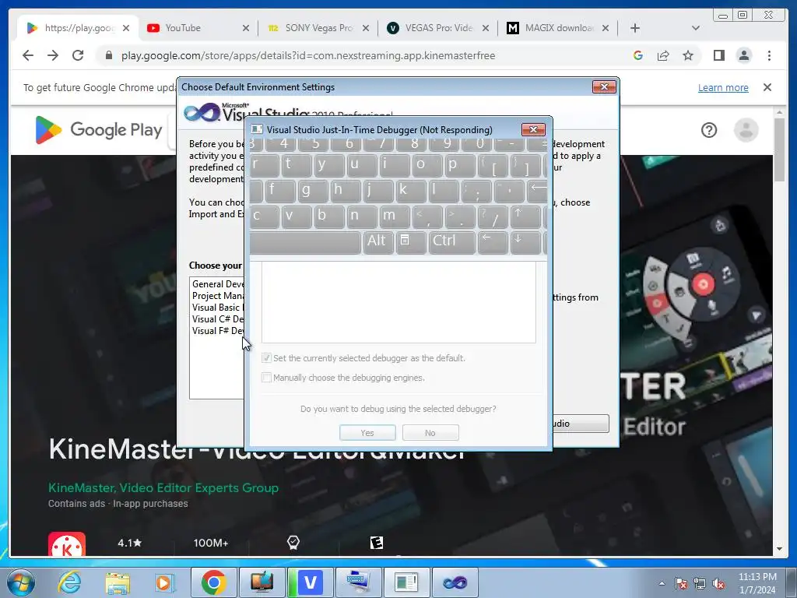The image size is (797, 598).
Task: Select Project Management settings list item
Action: [218, 296]
